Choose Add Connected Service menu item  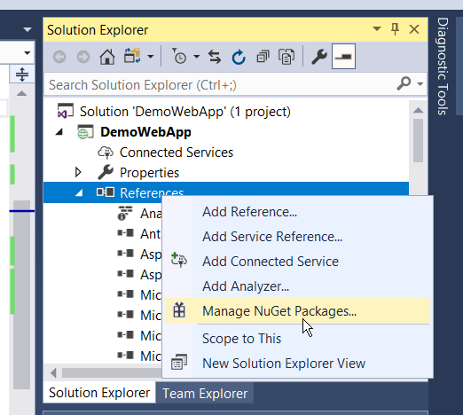[x=297, y=262]
